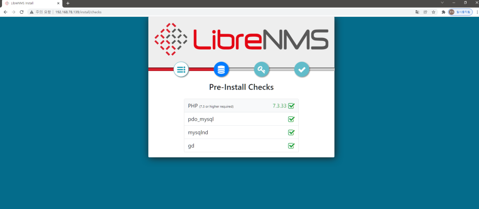Screen dimensions: 479x209
Task: Close the LibreNMS Install tab
Action: tap(58, 3)
